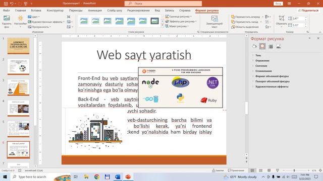Switch to Slide Sorter view icon
Image resolution: width=323 pixels, height=181 pixels.
[260, 170]
